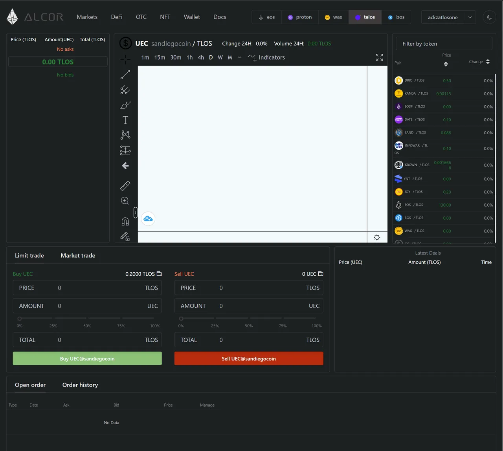This screenshot has width=503, height=451.
Task: Toggle the magnet snap mode
Action: click(125, 221)
